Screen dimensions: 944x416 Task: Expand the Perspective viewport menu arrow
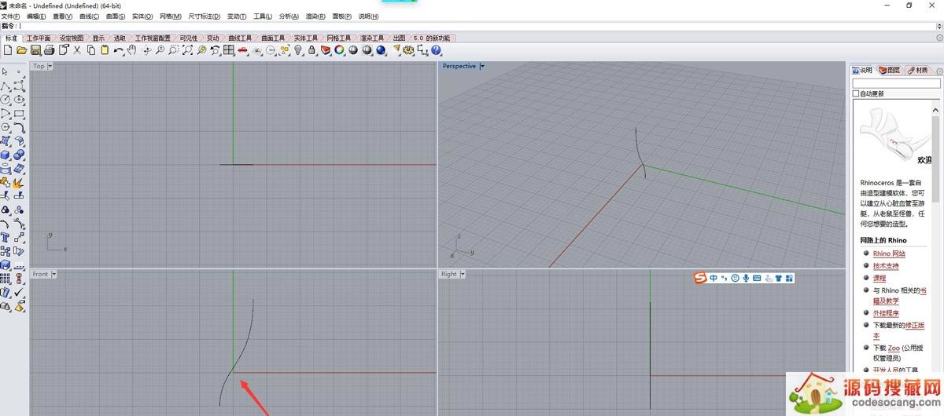[x=482, y=66]
